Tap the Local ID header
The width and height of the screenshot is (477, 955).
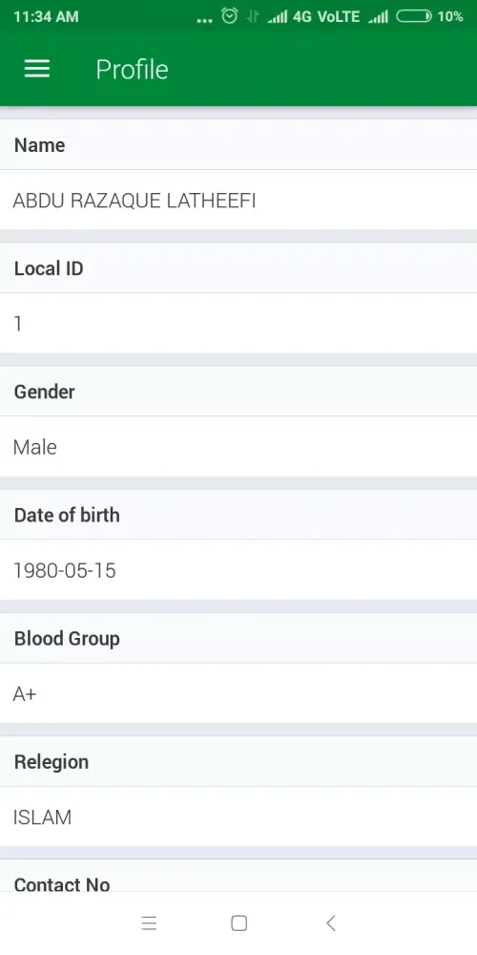pyautogui.click(x=238, y=268)
